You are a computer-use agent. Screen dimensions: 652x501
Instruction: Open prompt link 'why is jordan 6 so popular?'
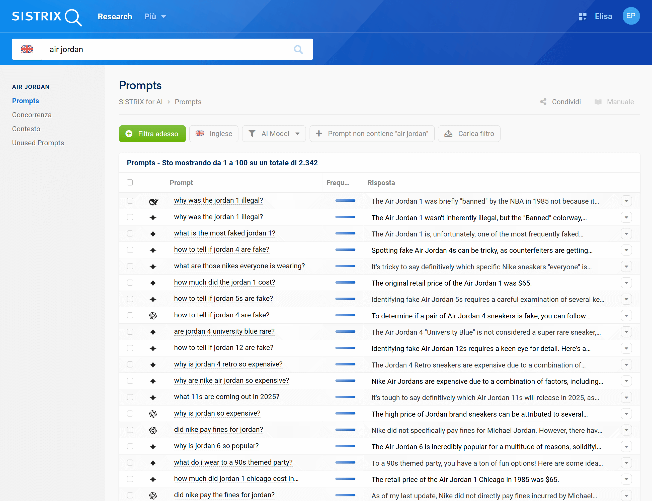[x=216, y=446]
